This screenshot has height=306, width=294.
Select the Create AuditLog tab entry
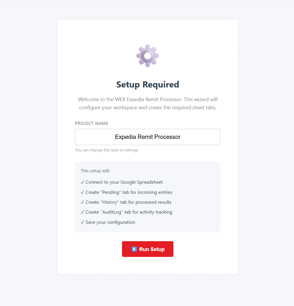(129, 212)
